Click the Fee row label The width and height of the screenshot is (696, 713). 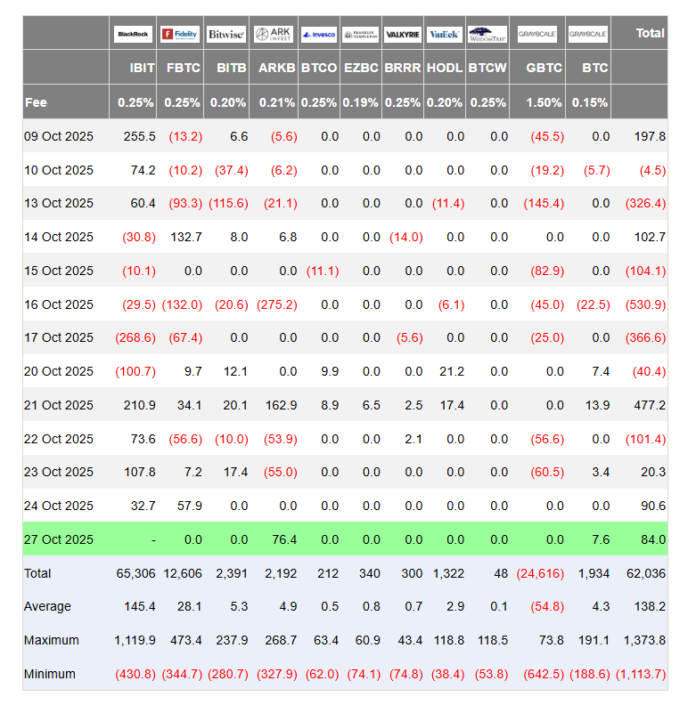click(x=36, y=102)
